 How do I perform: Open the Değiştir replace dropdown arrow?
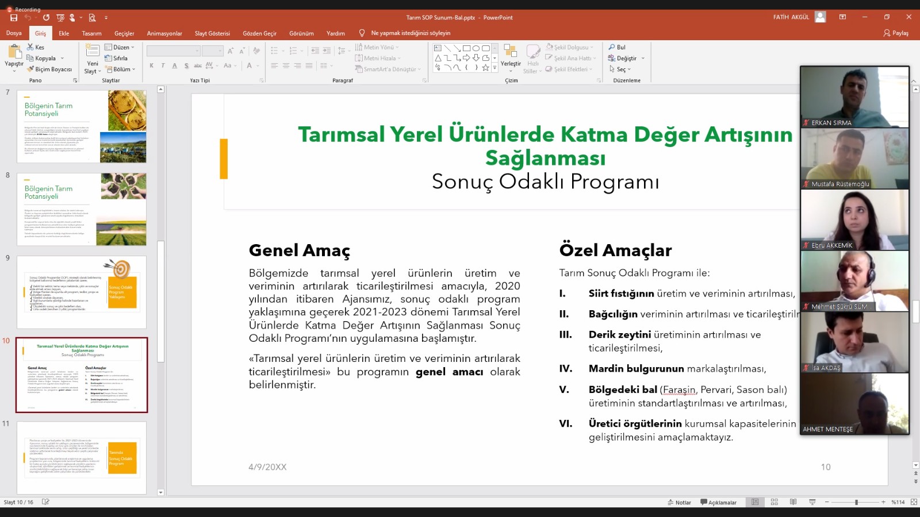tap(643, 58)
